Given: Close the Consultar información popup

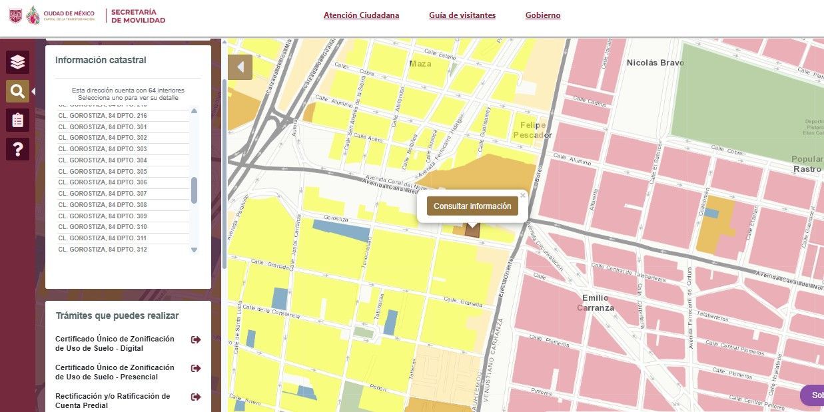Looking at the screenshot, I should [523, 196].
